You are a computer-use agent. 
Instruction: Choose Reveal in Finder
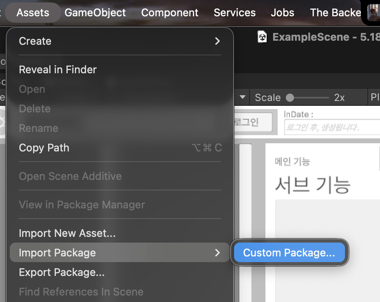tap(57, 70)
